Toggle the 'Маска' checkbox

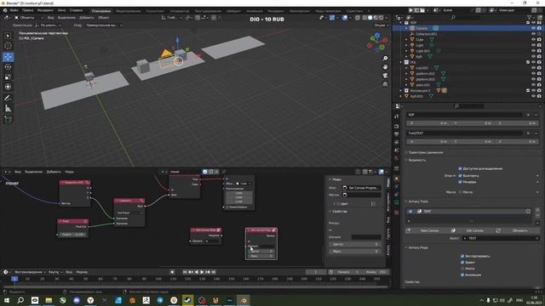click(460, 192)
